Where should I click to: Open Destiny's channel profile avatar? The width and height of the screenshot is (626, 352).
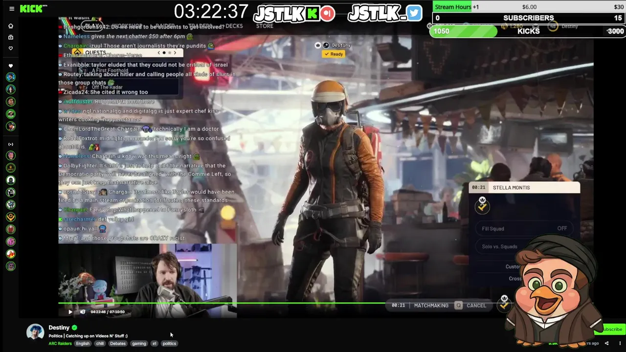pos(35,332)
